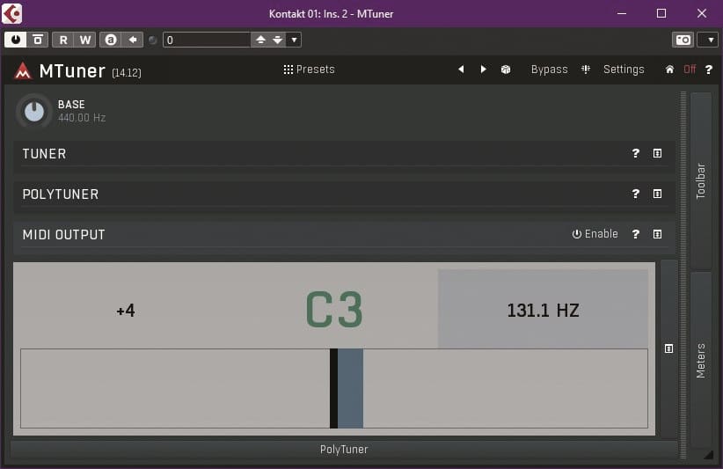Image resolution: width=723 pixels, height=469 pixels.
Task: Open help for the POLYTUNER section
Action: tap(635, 194)
